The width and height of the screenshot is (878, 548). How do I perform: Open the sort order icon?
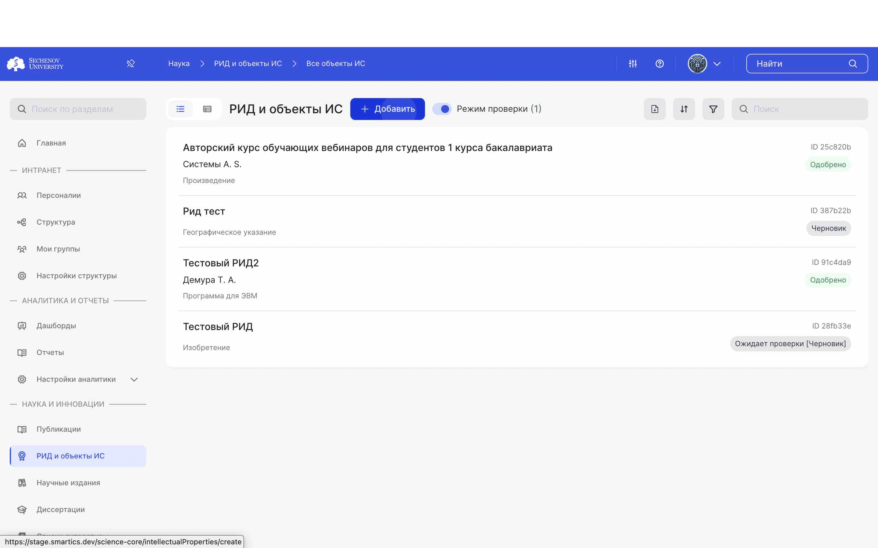[684, 109]
